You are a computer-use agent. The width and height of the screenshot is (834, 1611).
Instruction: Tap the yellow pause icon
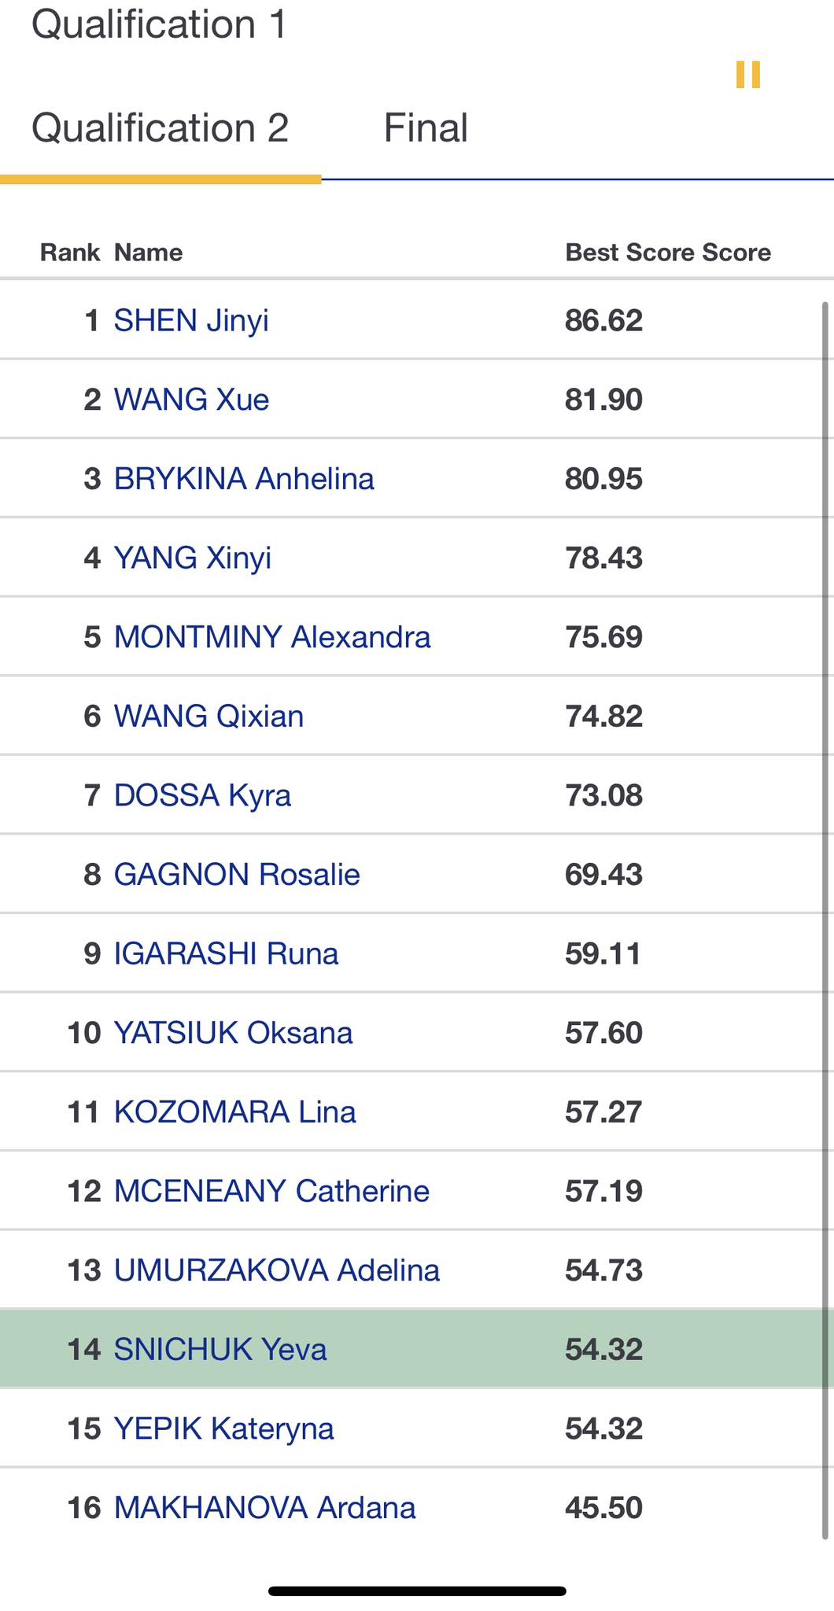pyautogui.click(x=747, y=75)
